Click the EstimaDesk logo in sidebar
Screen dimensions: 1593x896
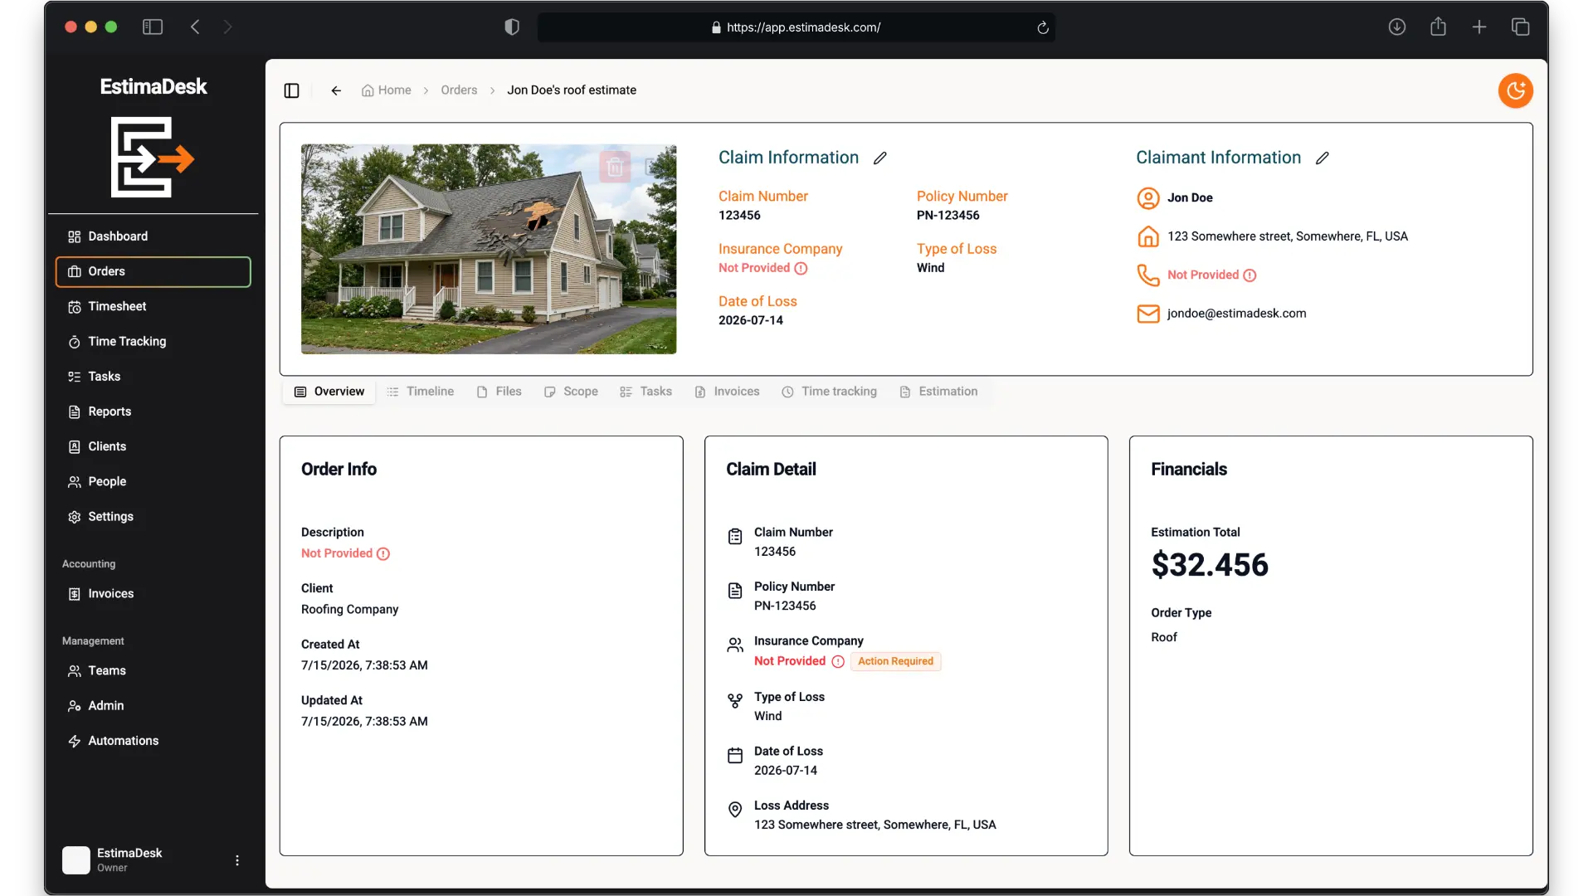click(x=153, y=157)
